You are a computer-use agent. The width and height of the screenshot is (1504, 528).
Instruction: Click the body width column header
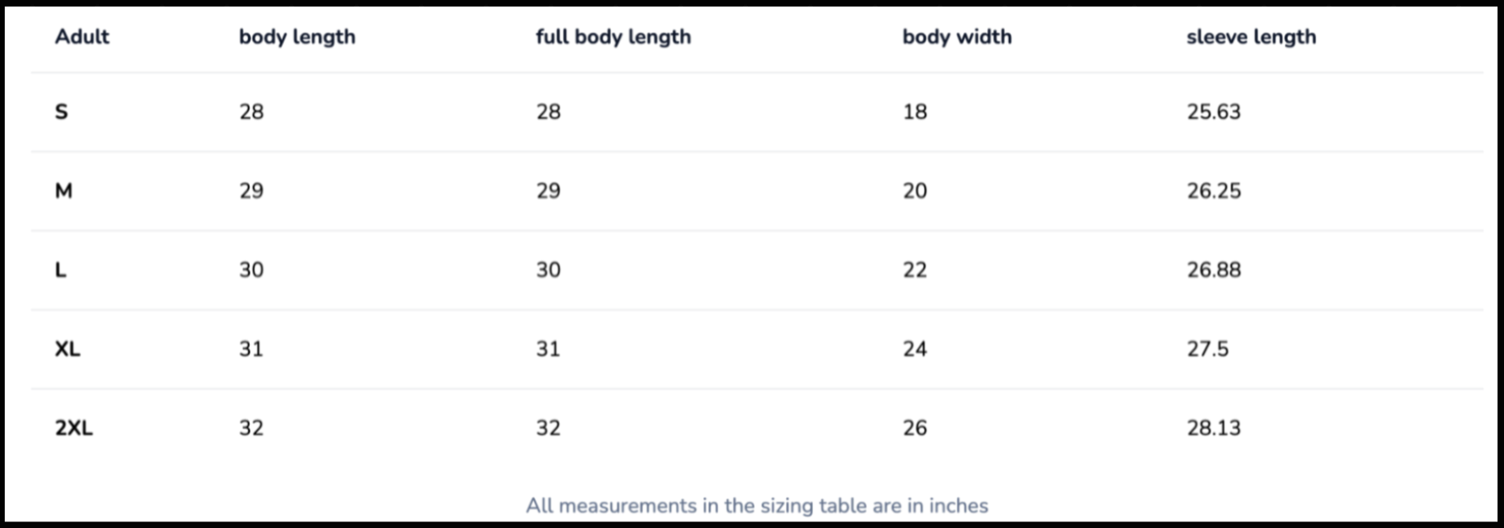click(x=956, y=36)
